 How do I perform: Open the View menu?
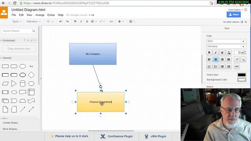pos(29,15)
